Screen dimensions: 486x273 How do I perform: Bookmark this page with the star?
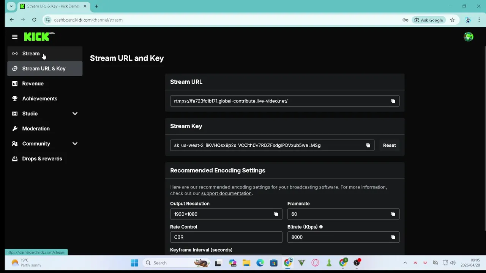452,20
